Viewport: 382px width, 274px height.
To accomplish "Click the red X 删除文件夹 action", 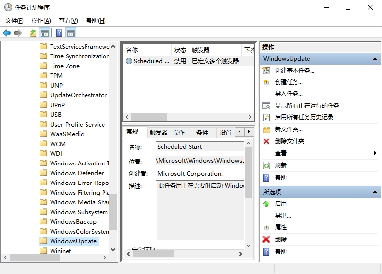I will point(266,141).
